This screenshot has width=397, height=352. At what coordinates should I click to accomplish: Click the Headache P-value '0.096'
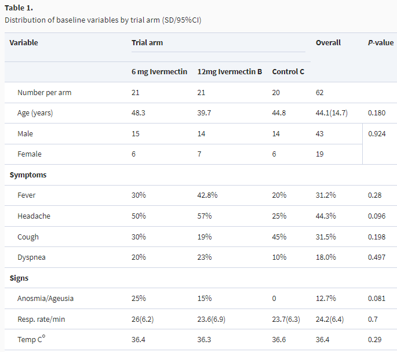pos(377,216)
